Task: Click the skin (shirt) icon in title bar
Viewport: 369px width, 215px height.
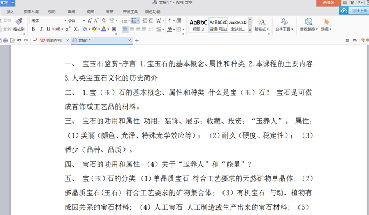Action: pos(352,3)
